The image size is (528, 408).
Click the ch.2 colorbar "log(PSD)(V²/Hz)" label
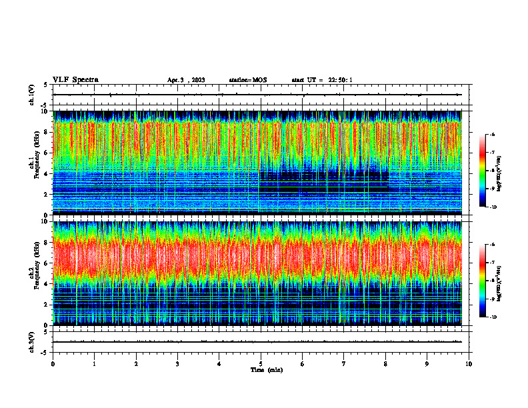coord(499,284)
